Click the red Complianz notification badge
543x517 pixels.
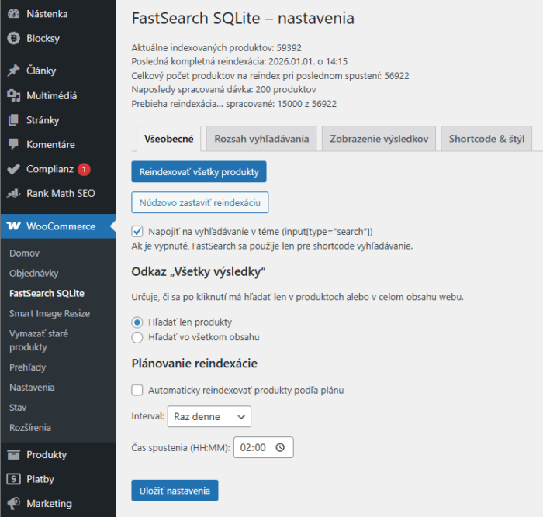(x=84, y=169)
